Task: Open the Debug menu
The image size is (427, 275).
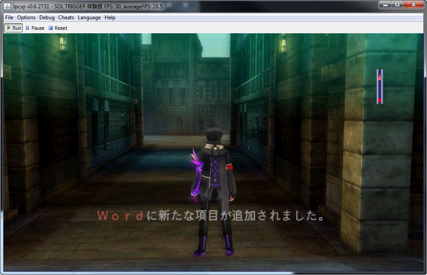Action: pyautogui.click(x=47, y=18)
